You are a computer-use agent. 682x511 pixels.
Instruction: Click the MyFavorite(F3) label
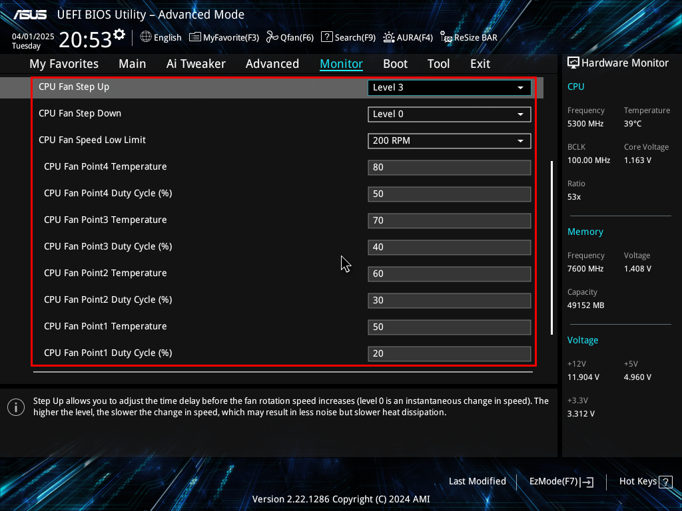coord(231,38)
